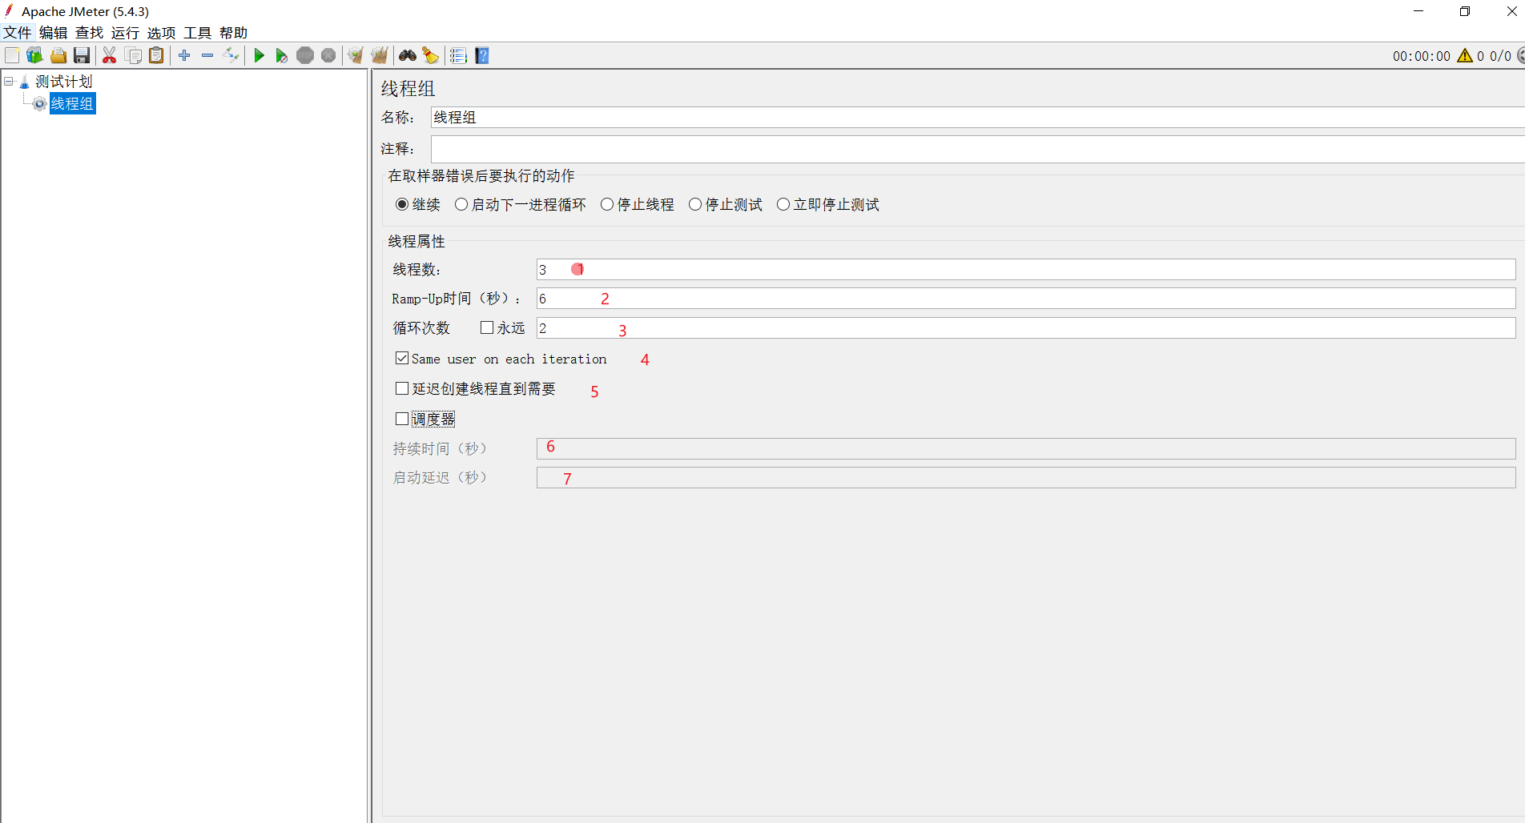Open Help with the question mark icon
Screen dimensions: 1525x823
482,55
